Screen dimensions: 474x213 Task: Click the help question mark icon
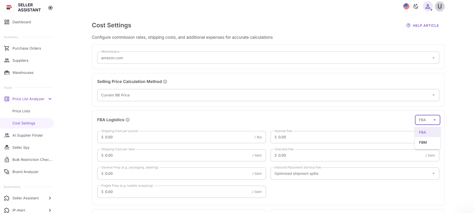coord(408,26)
